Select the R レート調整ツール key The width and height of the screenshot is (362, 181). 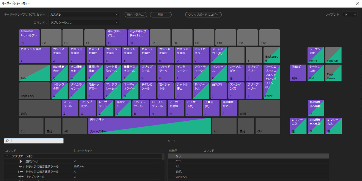click(113, 72)
